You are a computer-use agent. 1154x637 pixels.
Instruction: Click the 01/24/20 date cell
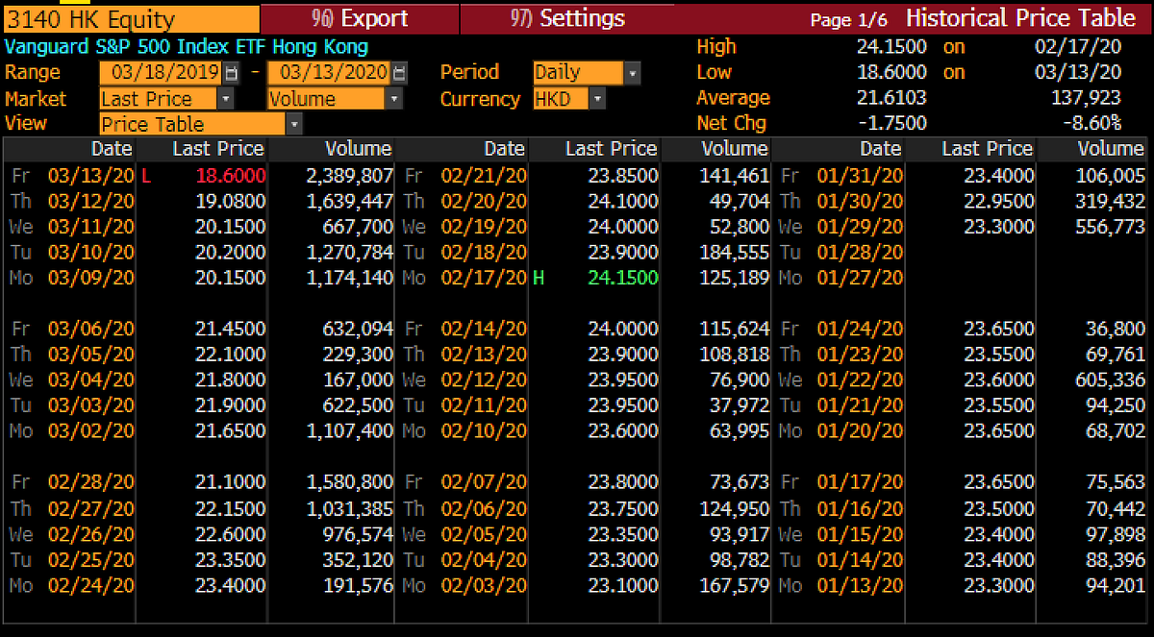coord(861,330)
